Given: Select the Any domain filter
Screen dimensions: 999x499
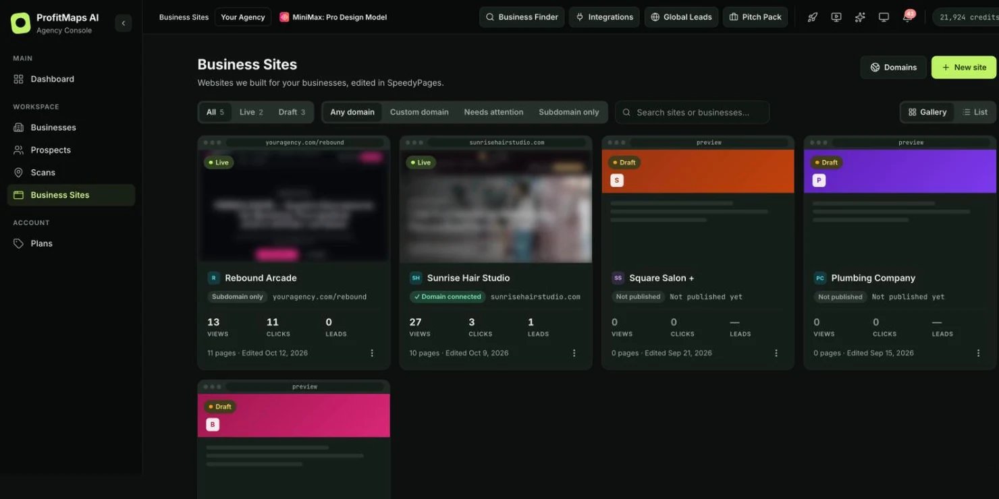Looking at the screenshot, I should 352,112.
